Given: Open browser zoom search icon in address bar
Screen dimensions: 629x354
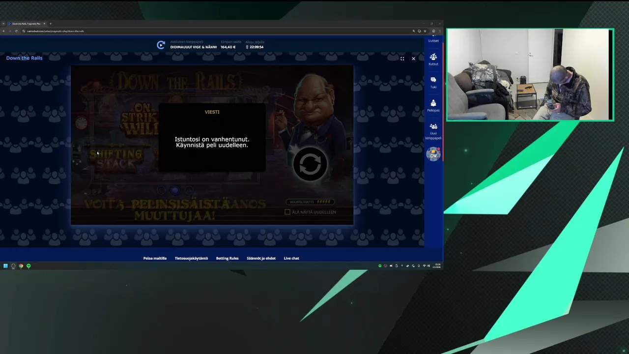Looking at the screenshot, I should (x=414, y=31).
